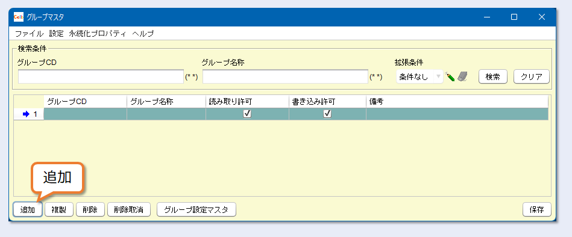Image resolution: width=572 pixels, height=237 pixels.
Task: Click the Celb app icon in title bar
Action: (19, 17)
